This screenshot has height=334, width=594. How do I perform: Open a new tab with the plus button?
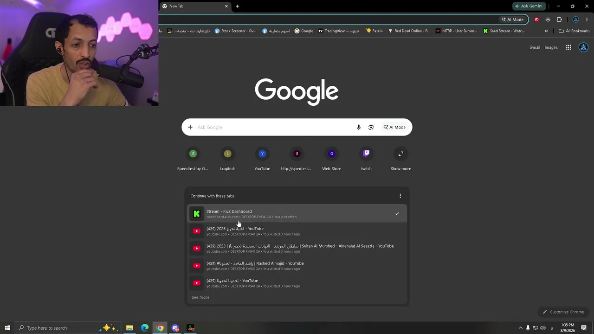(238, 6)
